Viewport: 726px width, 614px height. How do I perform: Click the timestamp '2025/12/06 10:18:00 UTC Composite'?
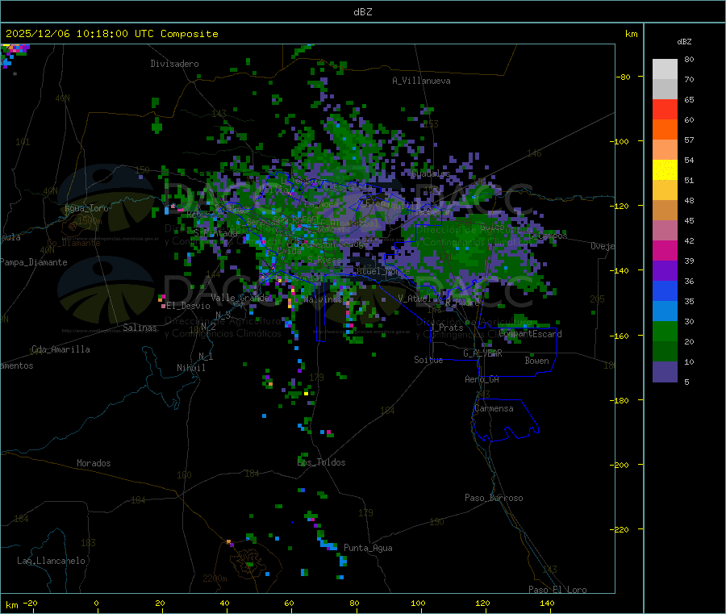point(111,34)
